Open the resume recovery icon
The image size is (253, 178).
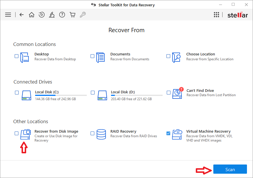pyautogui.click(x=42, y=15)
